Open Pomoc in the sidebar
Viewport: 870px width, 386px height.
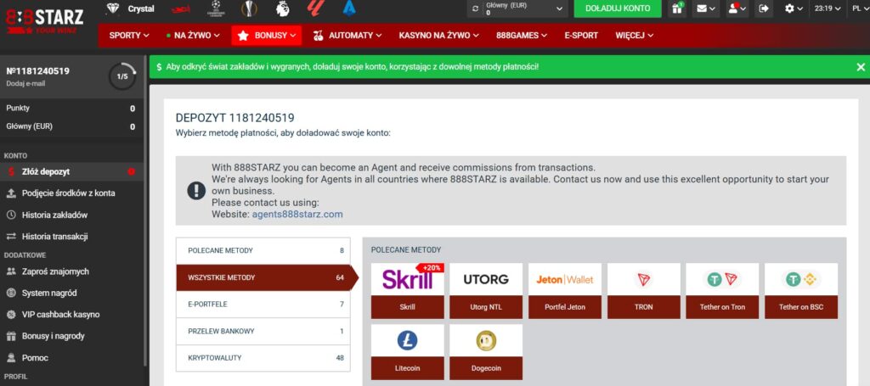71,358
